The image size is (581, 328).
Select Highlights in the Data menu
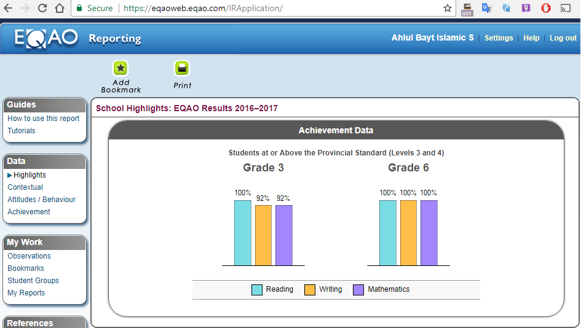(x=30, y=174)
